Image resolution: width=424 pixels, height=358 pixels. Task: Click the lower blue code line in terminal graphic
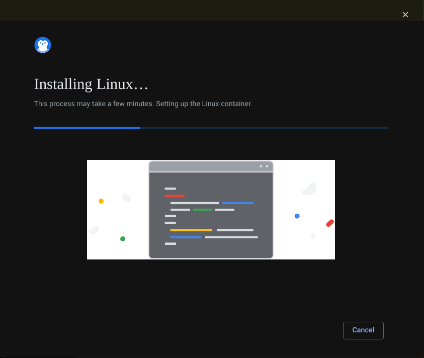186,237
